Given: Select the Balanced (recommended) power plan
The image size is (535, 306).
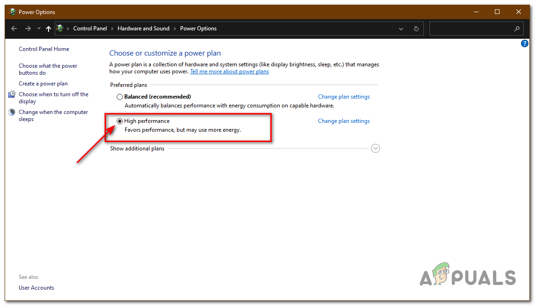Looking at the screenshot, I should pyautogui.click(x=120, y=97).
